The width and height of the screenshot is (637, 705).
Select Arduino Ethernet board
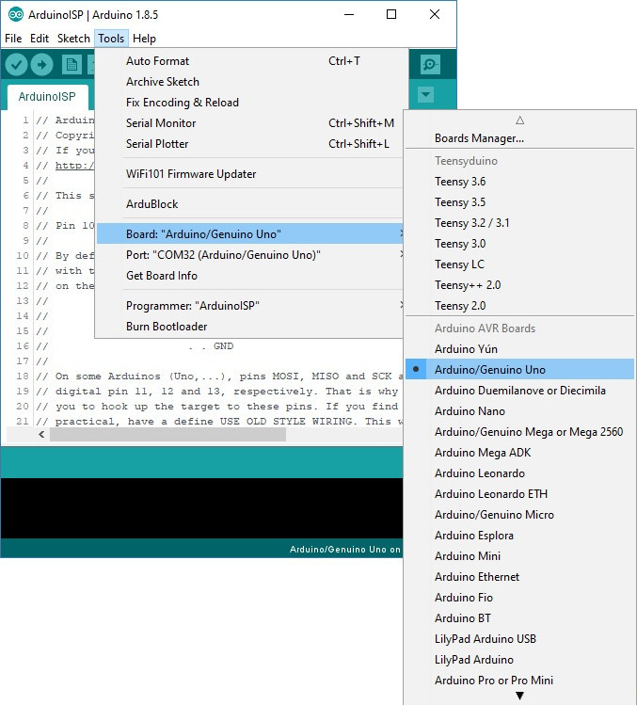[519, 576]
